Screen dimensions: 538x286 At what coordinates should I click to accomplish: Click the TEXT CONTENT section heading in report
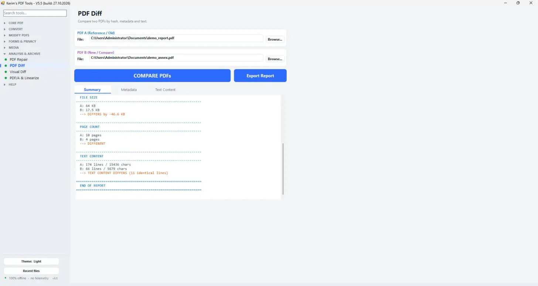(x=92, y=156)
